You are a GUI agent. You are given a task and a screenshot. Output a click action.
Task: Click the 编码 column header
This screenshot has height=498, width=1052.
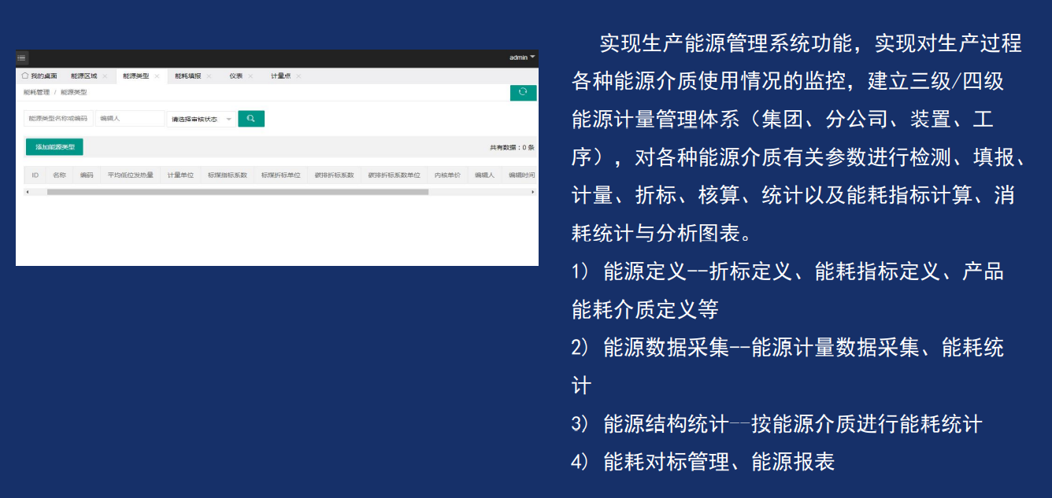[x=87, y=175]
